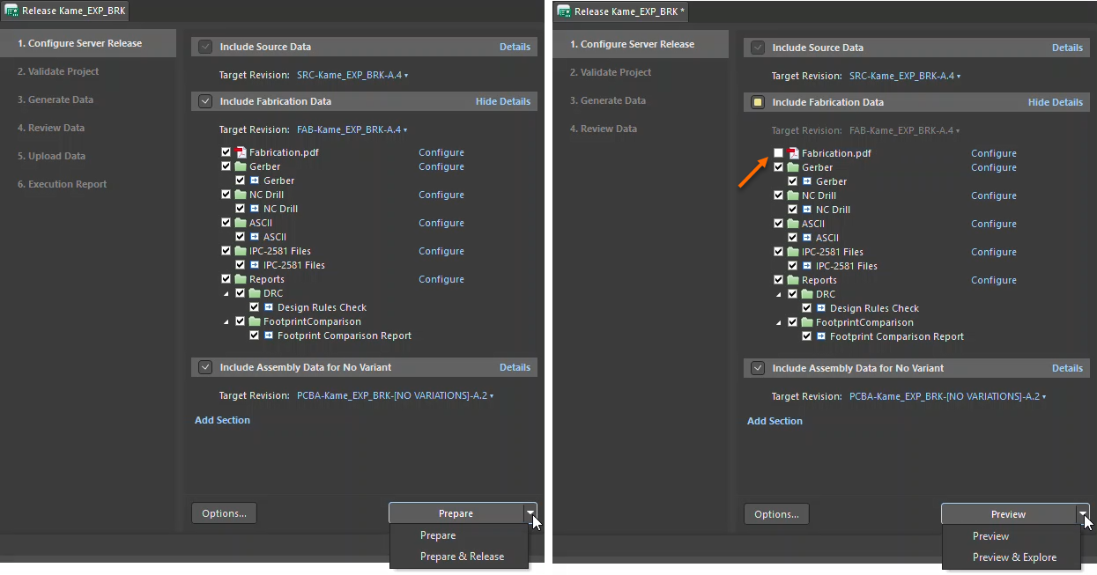Click the FootprintComparison folder icon in left window
The height and width of the screenshot is (575, 1097).
(255, 321)
